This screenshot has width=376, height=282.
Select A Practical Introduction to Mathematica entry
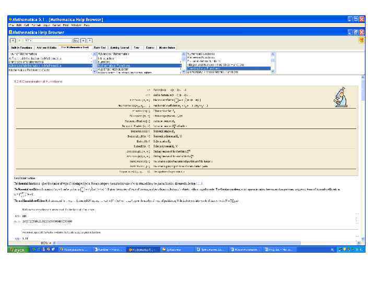pyautogui.click(x=36, y=58)
